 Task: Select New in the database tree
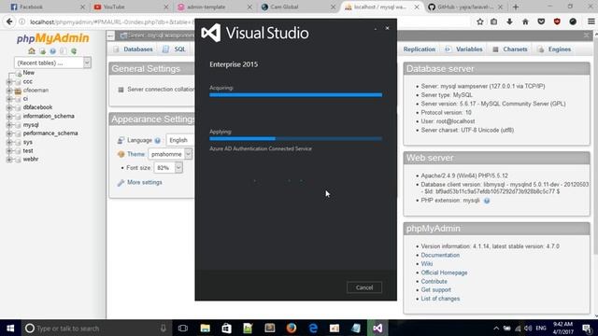click(x=29, y=73)
